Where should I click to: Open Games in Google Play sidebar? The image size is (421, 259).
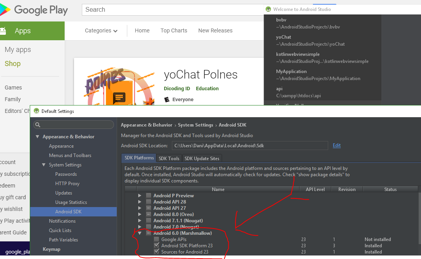tap(13, 88)
